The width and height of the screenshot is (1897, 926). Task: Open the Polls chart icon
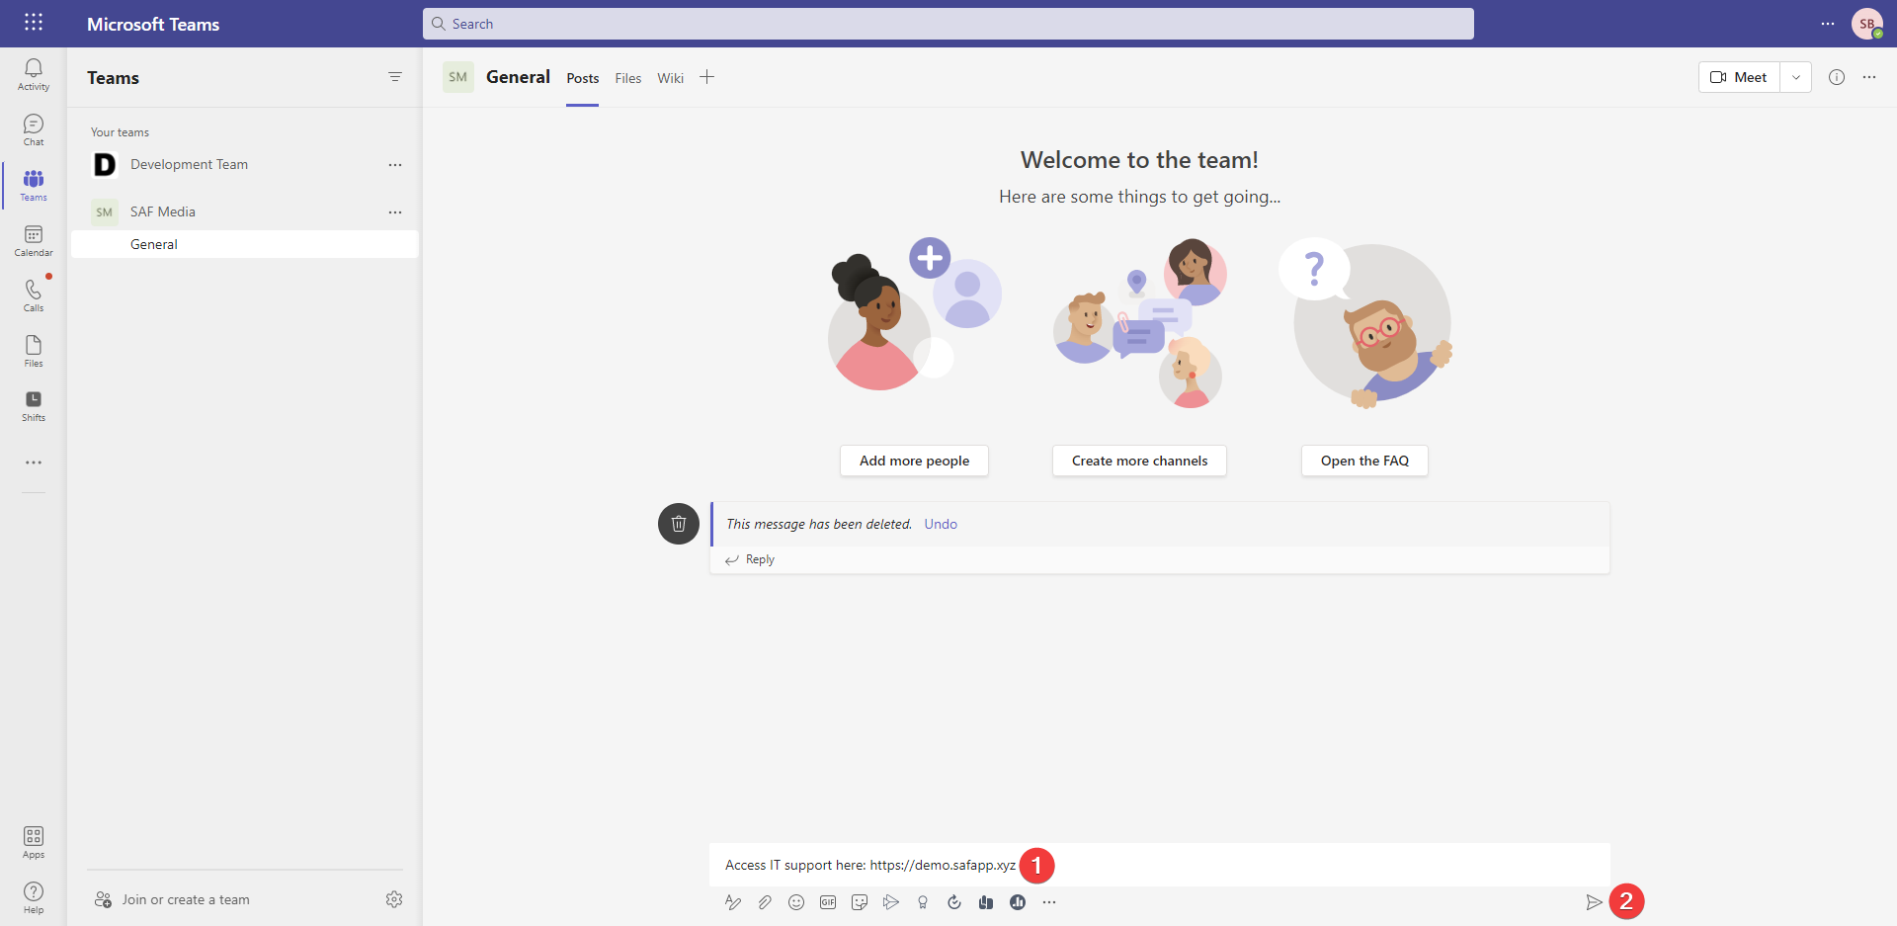[x=1018, y=902]
